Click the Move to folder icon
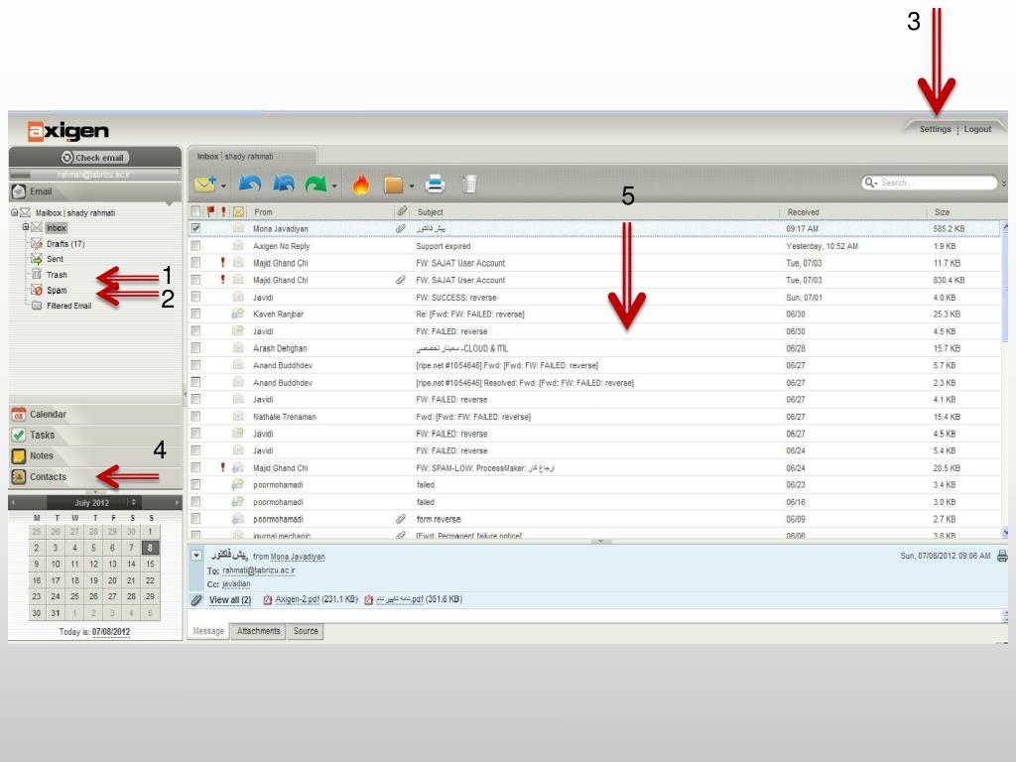This screenshot has width=1016, height=762. [x=393, y=185]
